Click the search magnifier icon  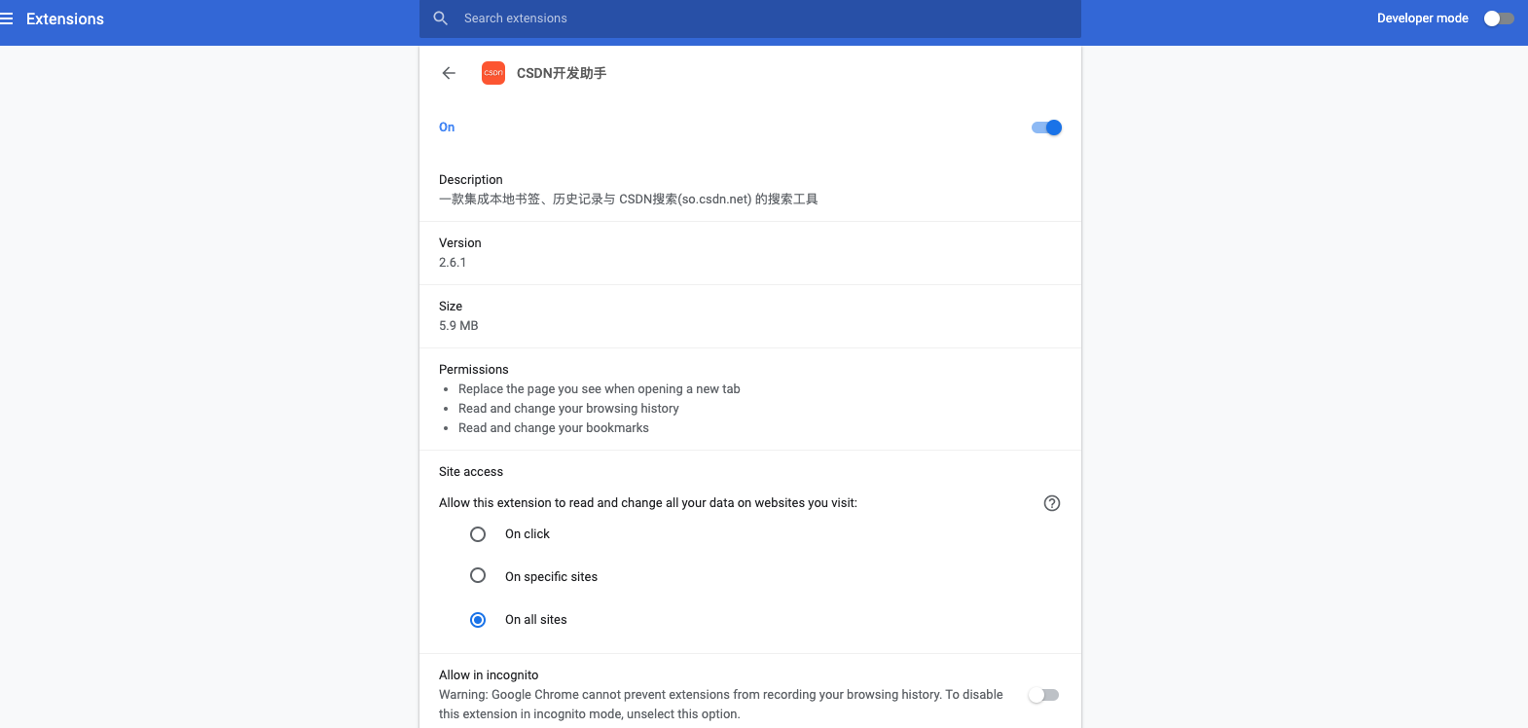[x=441, y=18]
